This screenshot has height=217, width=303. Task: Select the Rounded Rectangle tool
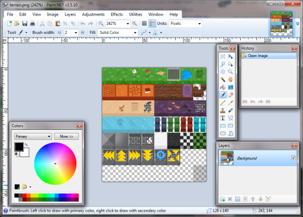coord(230,126)
